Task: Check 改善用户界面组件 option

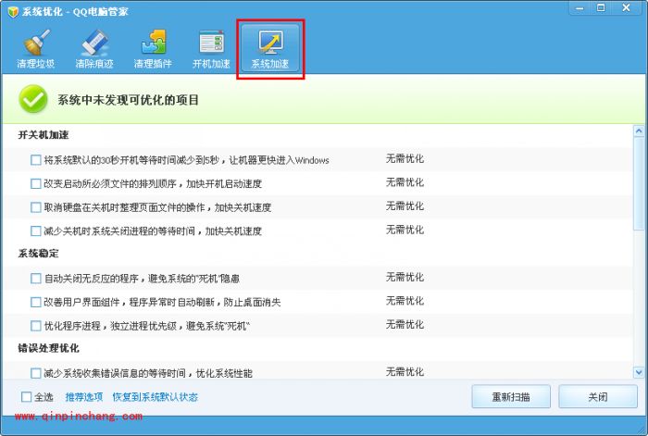Action: pyautogui.click(x=36, y=302)
